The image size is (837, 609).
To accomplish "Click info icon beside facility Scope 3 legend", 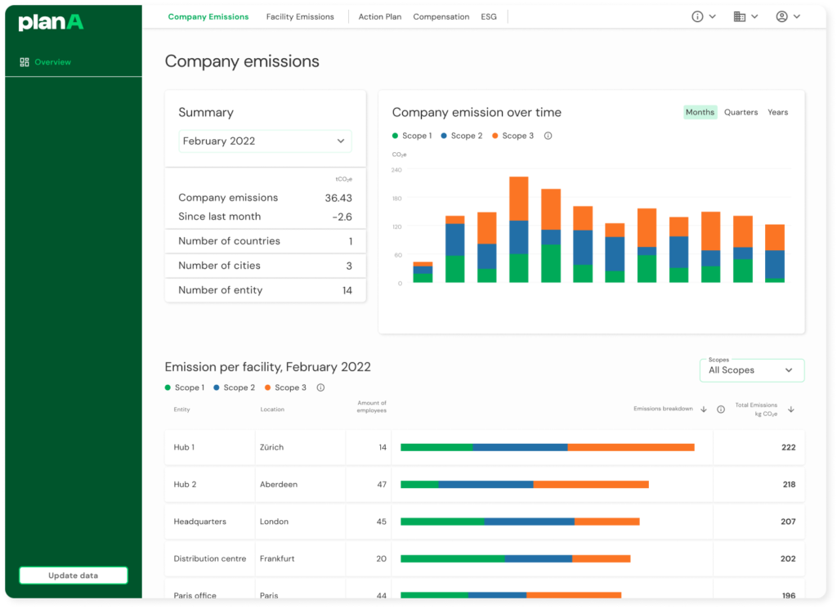I will pyautogui.click(x=320, y=387).
